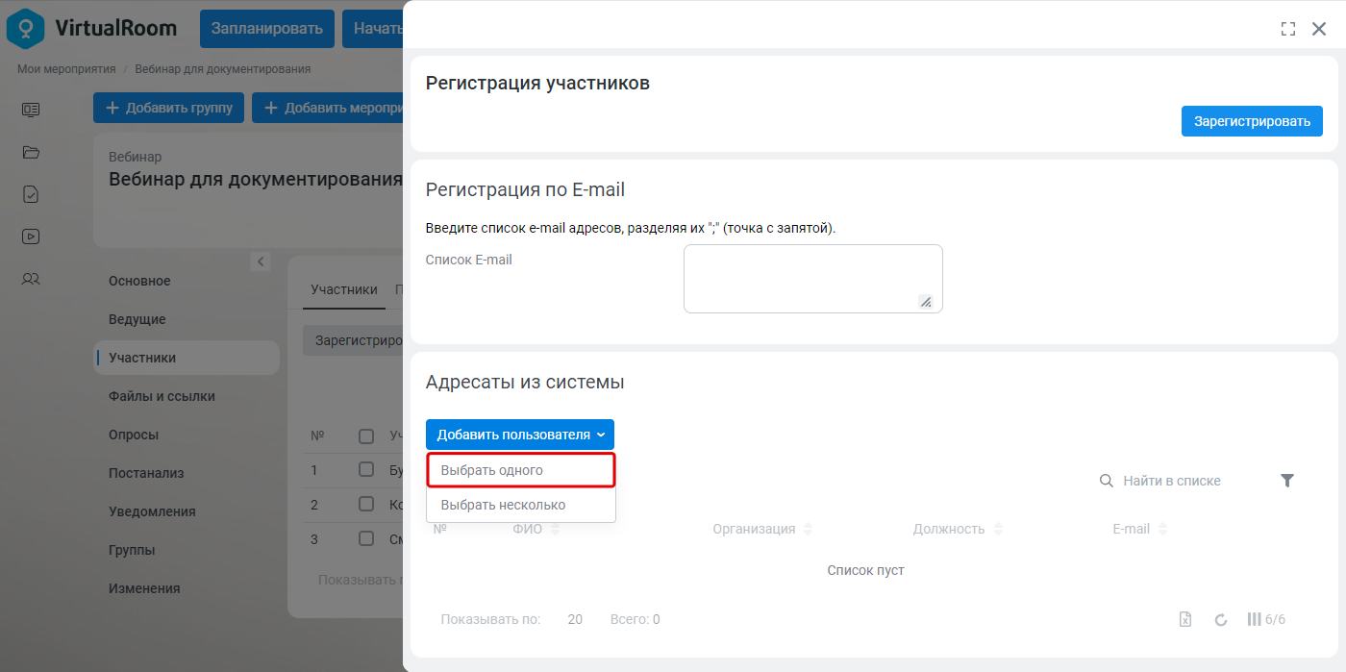
Task: Open the video playback sidebar icon
Action: [31, 236]
